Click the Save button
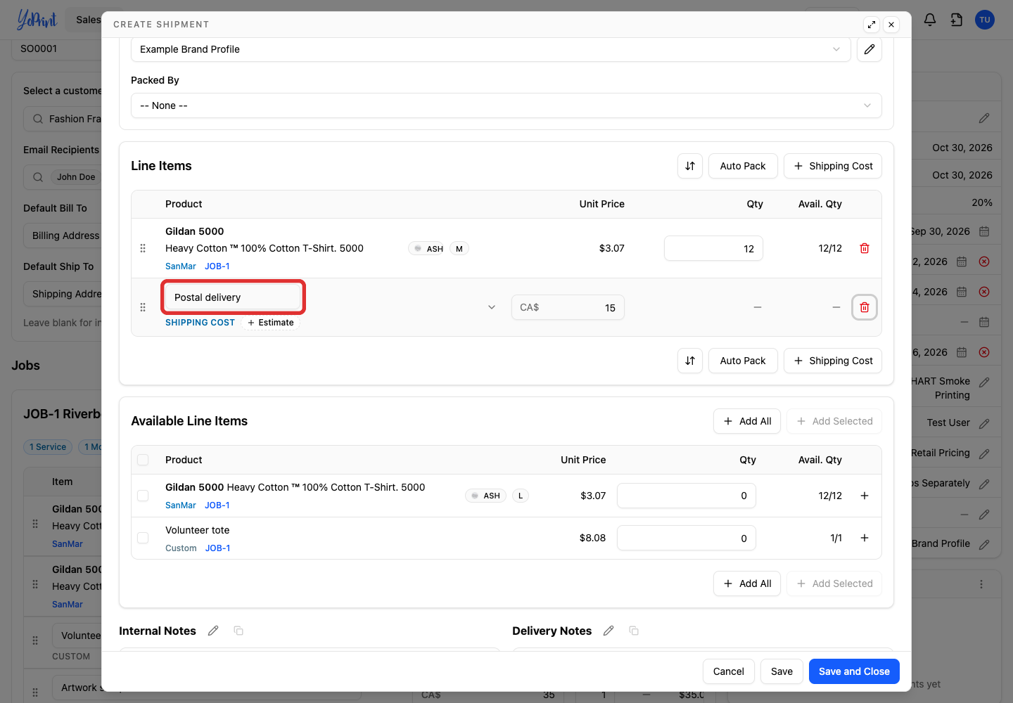This screenshot has width=1013, height=703. [782, 671]
